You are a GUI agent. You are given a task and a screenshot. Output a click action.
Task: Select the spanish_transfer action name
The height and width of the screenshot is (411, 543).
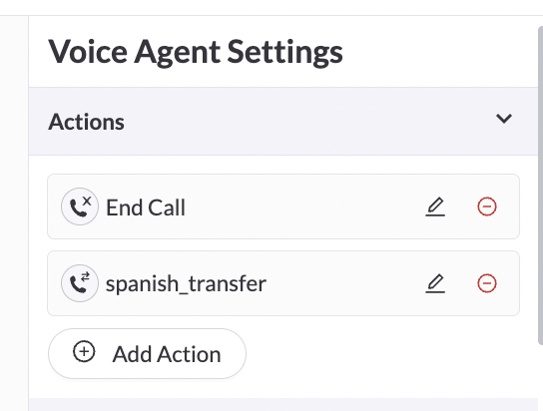tap(186, 284)
